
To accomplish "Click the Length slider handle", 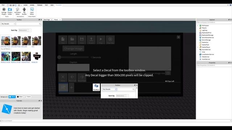I will (x=59, y=57).
